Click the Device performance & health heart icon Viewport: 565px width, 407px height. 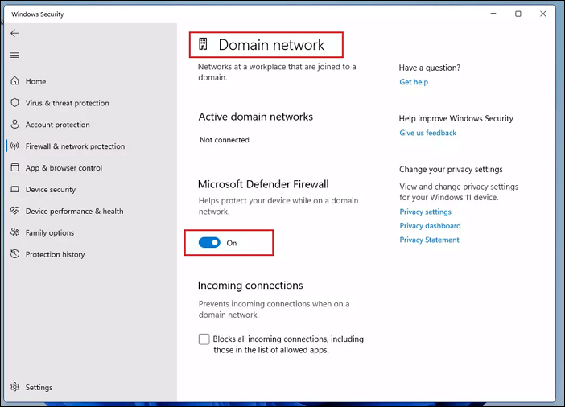pyautogui.click(x=14, y=211)
